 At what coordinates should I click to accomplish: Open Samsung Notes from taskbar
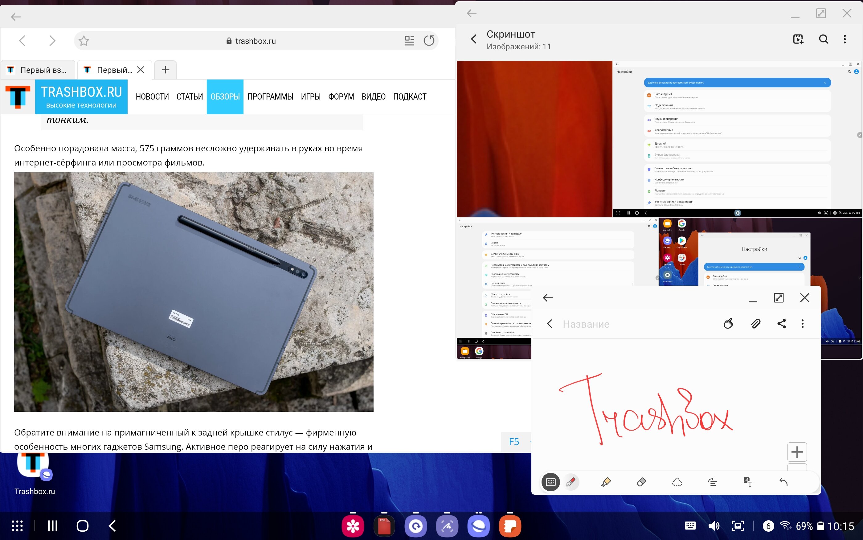(x=510, y=526)
